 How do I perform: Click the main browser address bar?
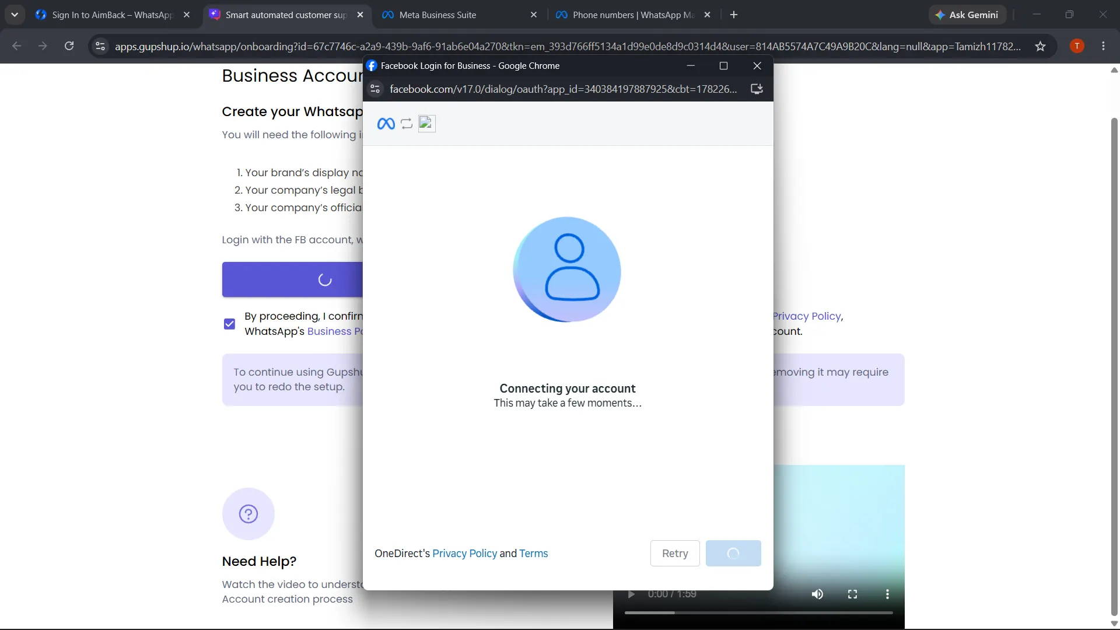(568, 46)
